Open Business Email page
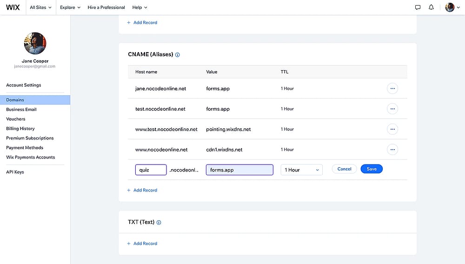Viewport: 465px width, 264px height. [21, 109]
